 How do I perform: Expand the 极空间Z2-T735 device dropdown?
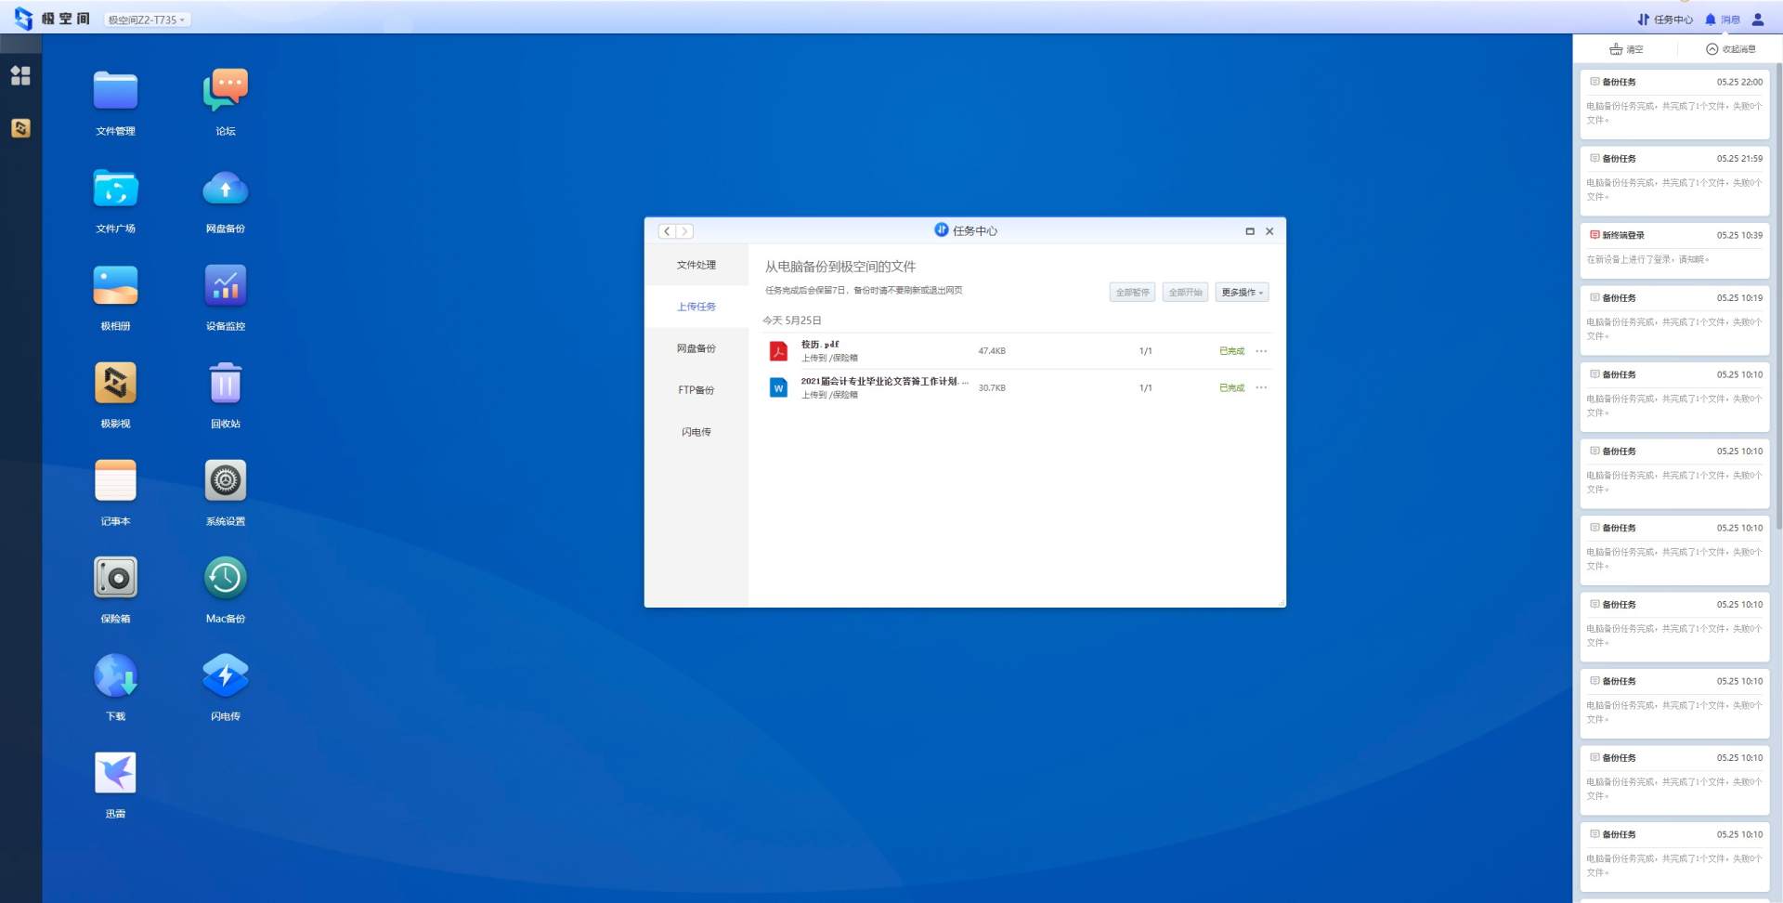(147, 20)
